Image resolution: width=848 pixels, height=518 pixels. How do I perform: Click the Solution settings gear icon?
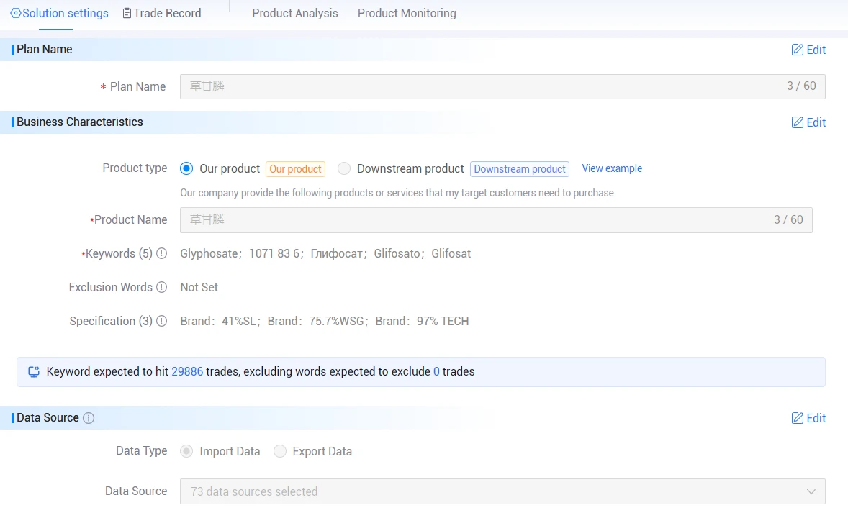click(16, 13)
